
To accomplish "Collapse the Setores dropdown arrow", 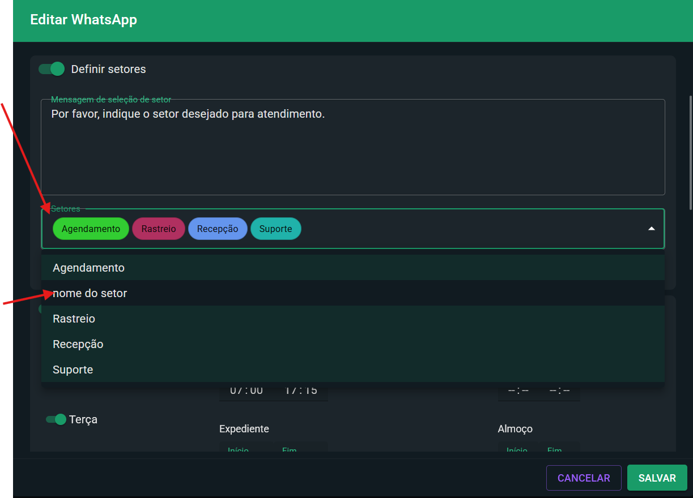I will (x=651, y=229).
